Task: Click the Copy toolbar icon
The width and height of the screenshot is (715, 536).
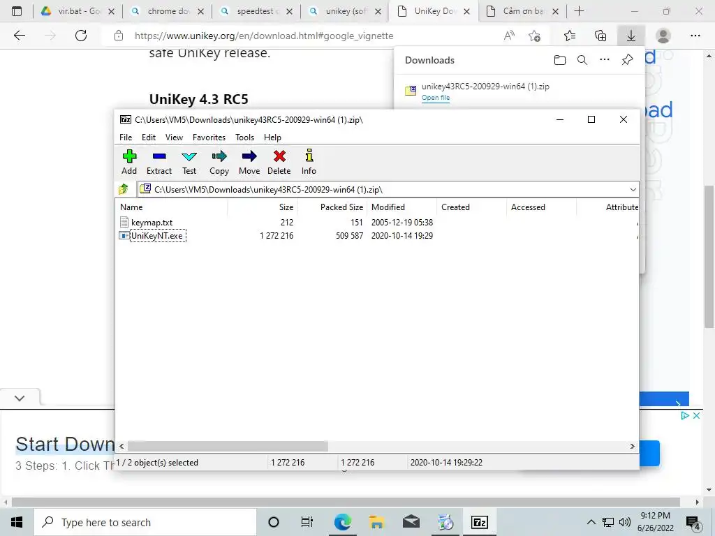Action: (x=219, y=162)
